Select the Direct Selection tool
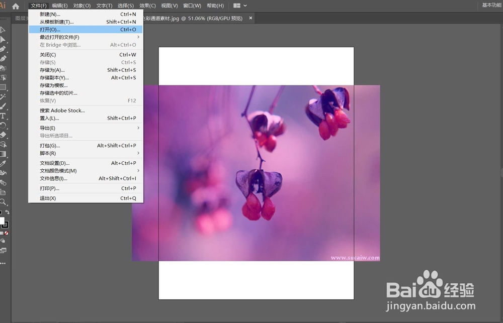The height and width of the screenshot is (323, 503). pyautogui.click(x=3, y=39)
